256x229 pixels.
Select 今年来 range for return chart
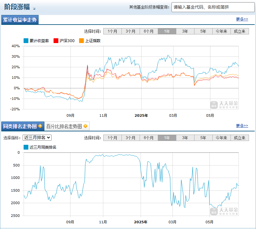(221, 31)
